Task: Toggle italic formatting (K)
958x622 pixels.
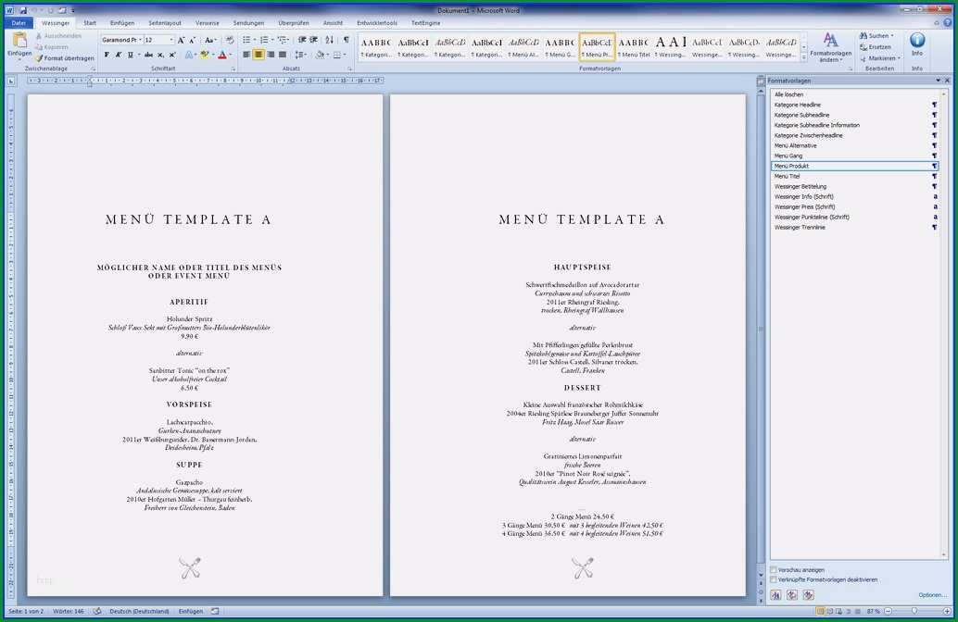Action: click(x=119, y=55)
